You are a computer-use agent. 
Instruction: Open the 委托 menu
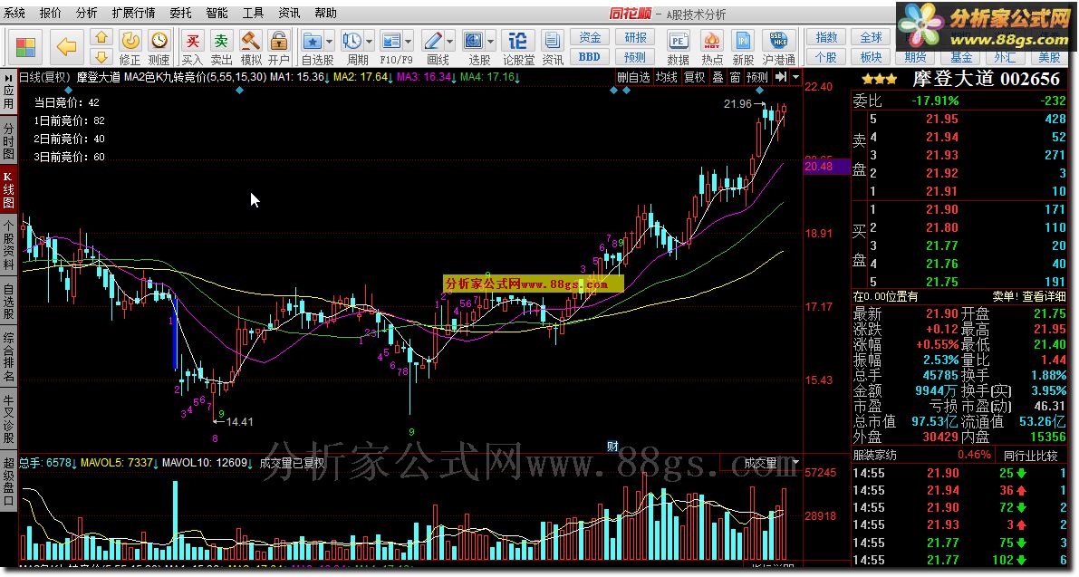[181, 13]
